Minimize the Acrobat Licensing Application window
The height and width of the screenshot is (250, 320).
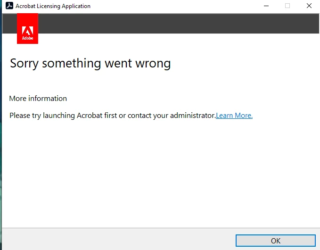(266, 6)
